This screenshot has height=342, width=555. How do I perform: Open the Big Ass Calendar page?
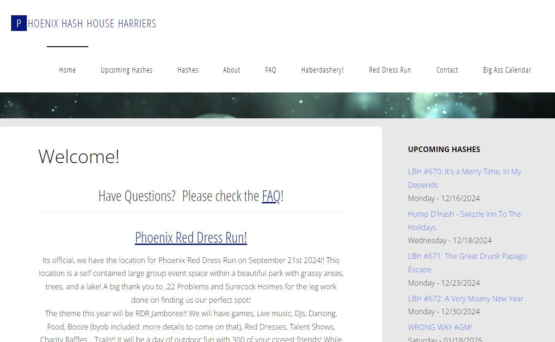(507, 70)
